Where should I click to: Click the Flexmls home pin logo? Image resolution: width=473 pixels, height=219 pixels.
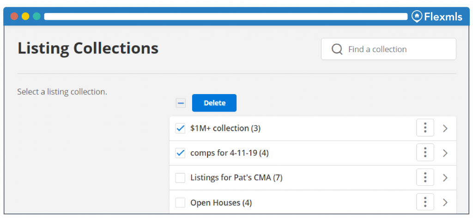click(x=417, y=17)
